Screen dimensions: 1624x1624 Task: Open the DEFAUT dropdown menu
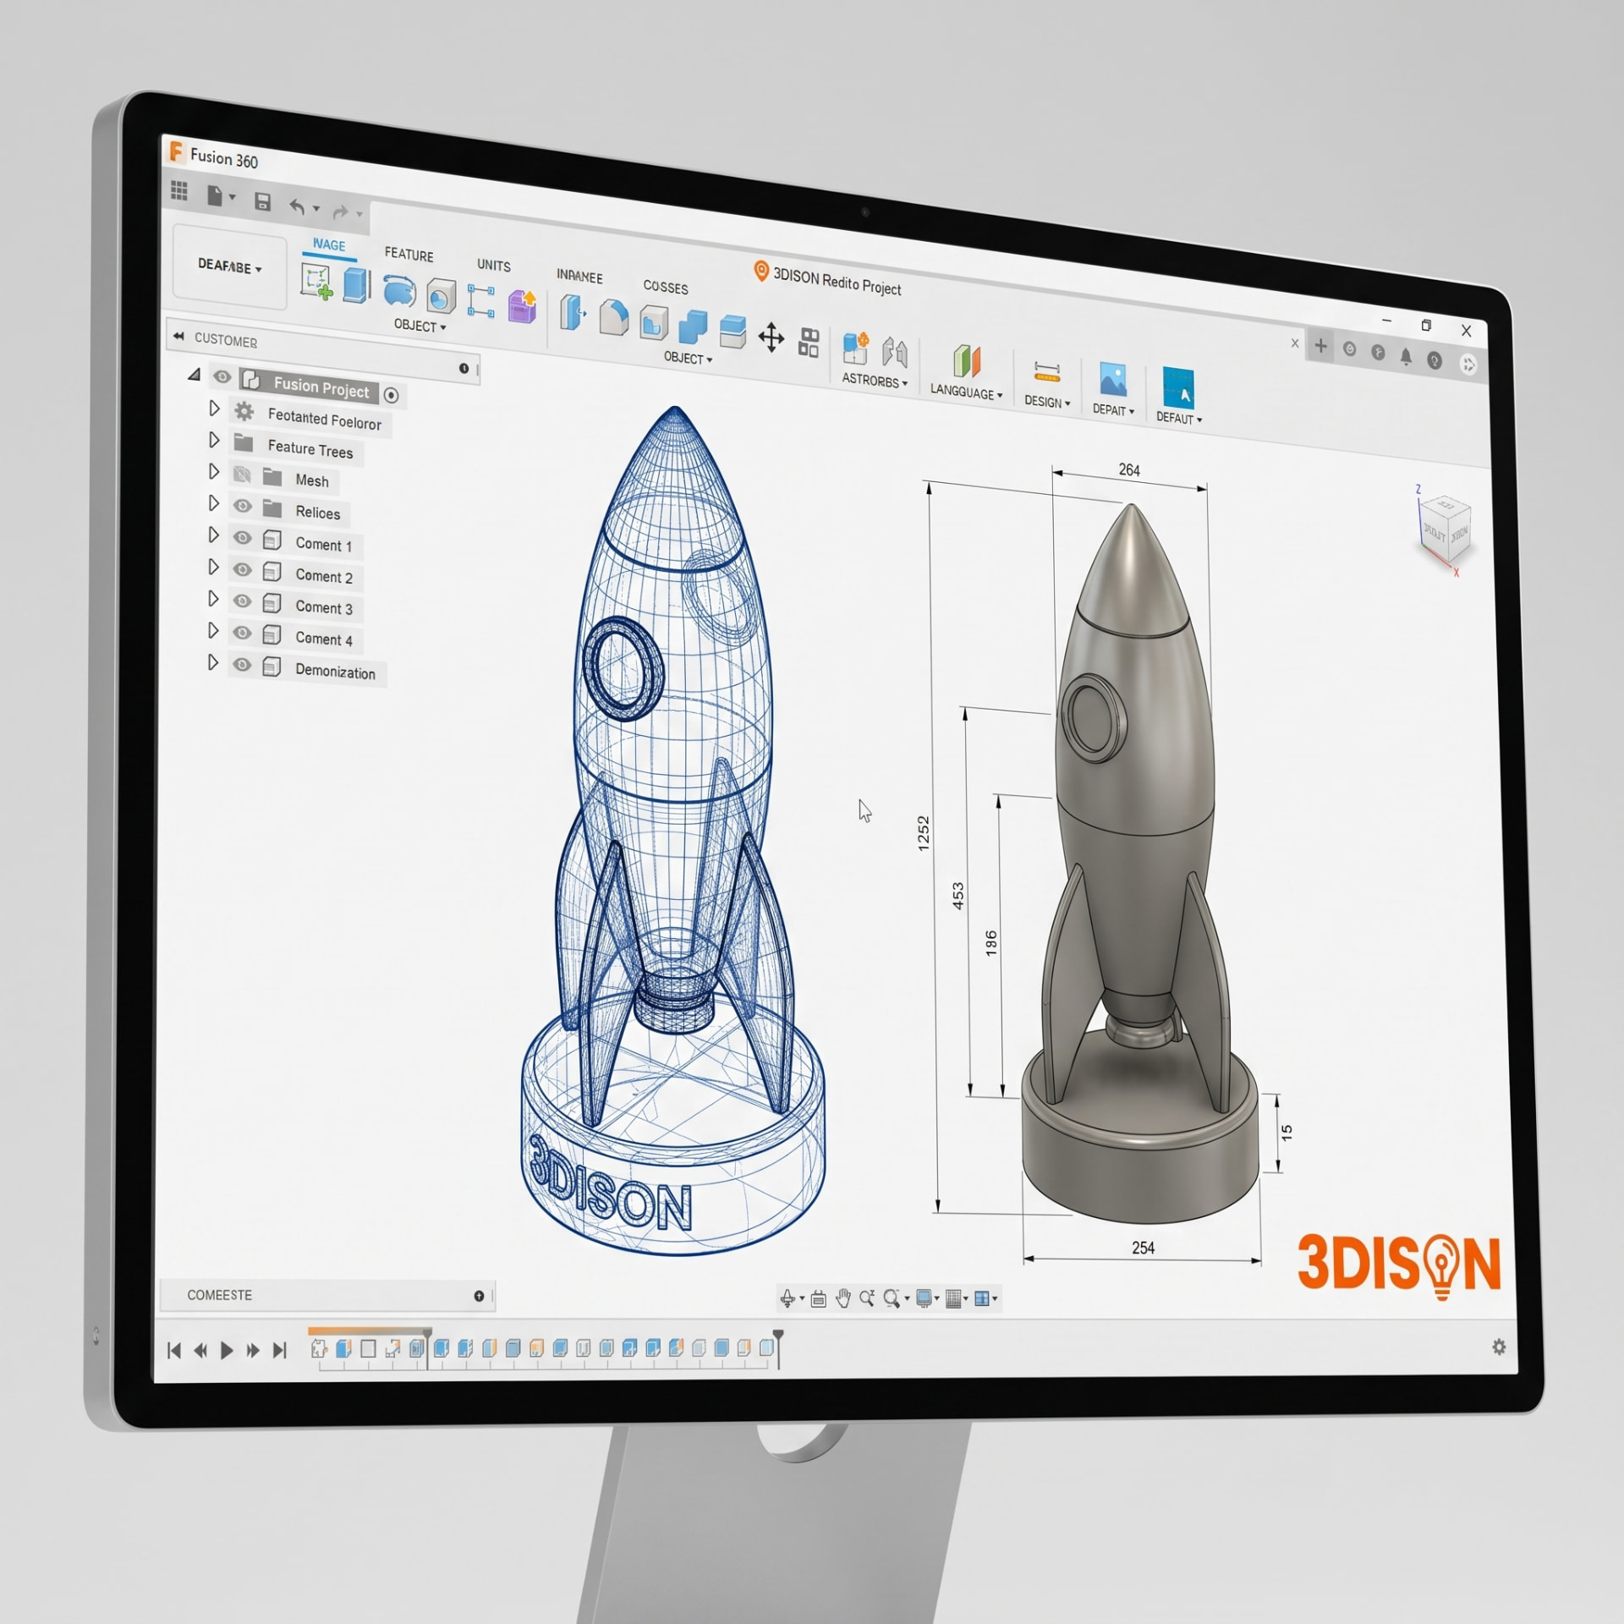pyautogui.click(x=1178, y=418)
